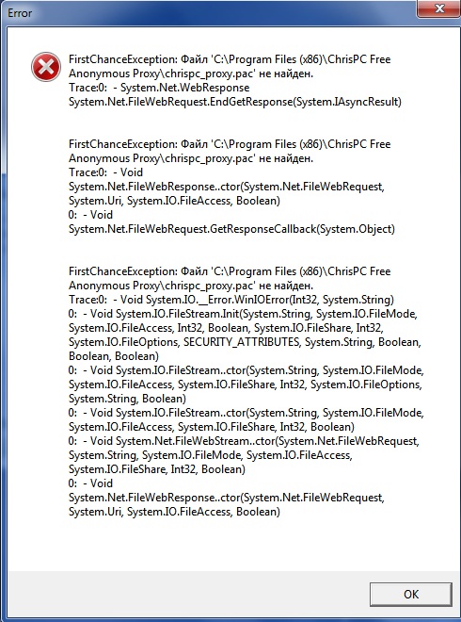Click line 'System.IO.FileShare, Int32, Boolean)'

(157, 469)
